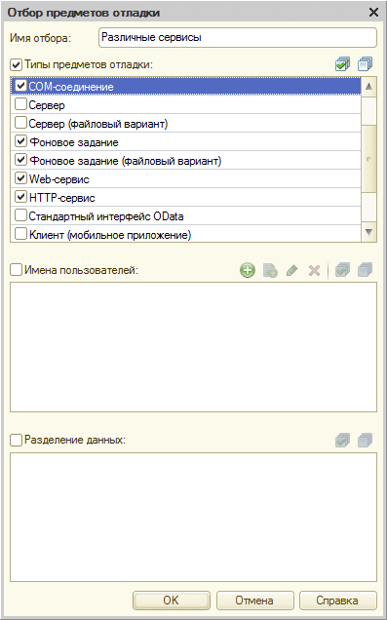The height and width of the screenshot is (620, 387).
Task: Uncheck all debug item types icon
Action: click(x=365, y=64)
